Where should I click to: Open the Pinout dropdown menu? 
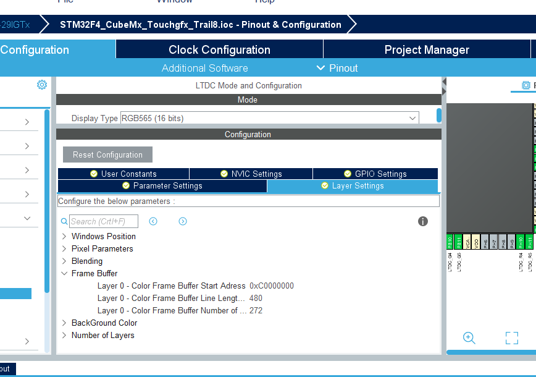pyautogui.click(x=337, y=68)
